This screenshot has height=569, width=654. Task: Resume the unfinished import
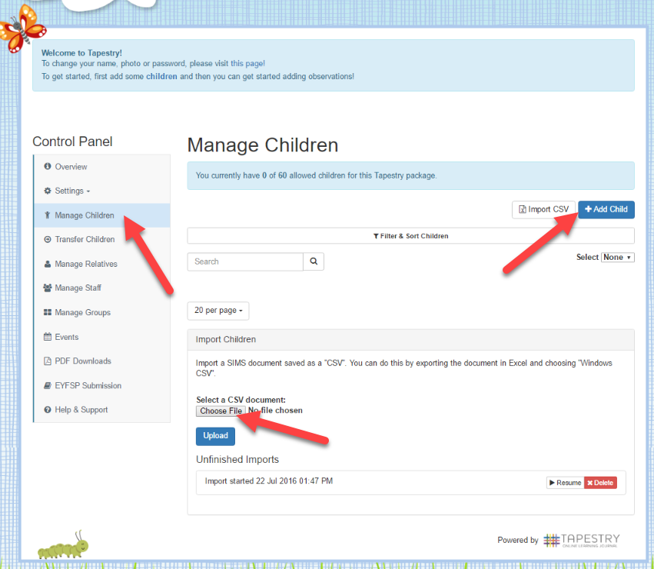(565, 483)
